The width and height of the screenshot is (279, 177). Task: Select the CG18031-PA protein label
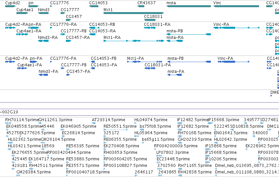[158, 65]
